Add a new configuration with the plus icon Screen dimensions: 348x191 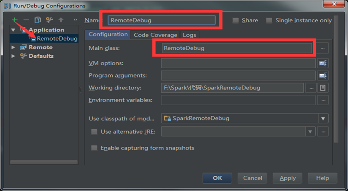pos(15,20)
